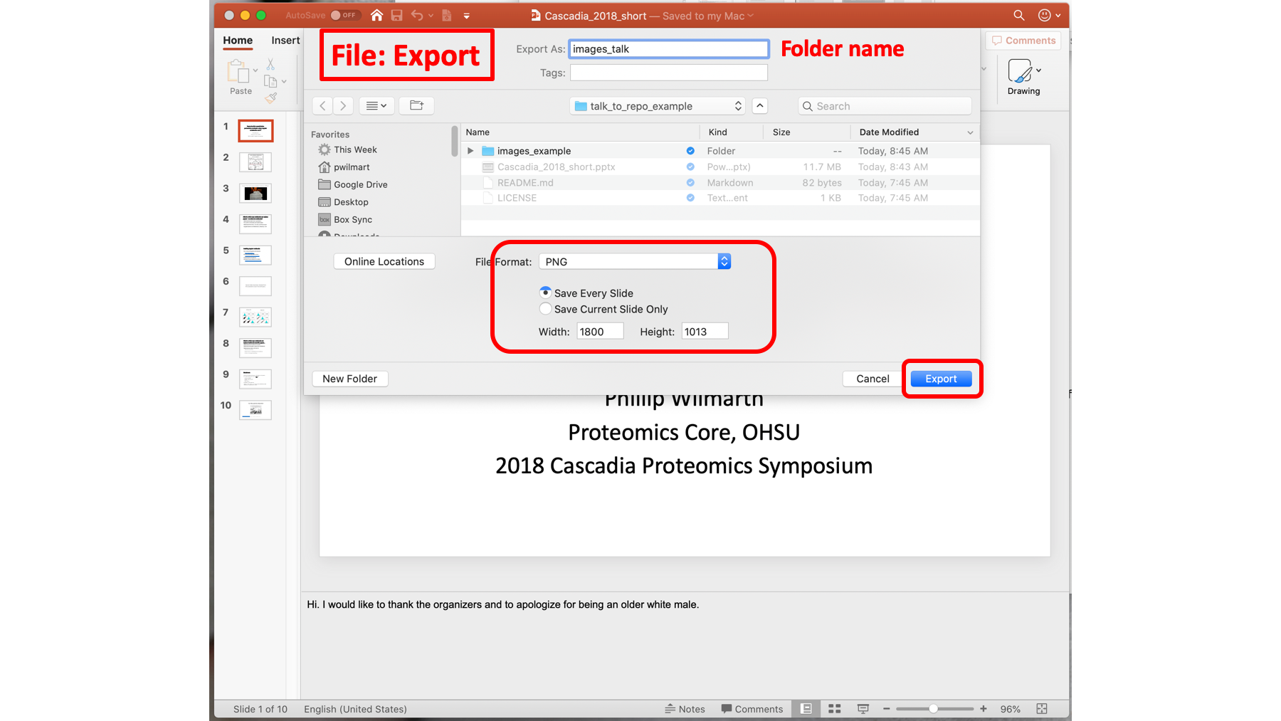Viewport: 1281px width, 721px height.
Task: Click the New Folder button
Action: point(350,379)
